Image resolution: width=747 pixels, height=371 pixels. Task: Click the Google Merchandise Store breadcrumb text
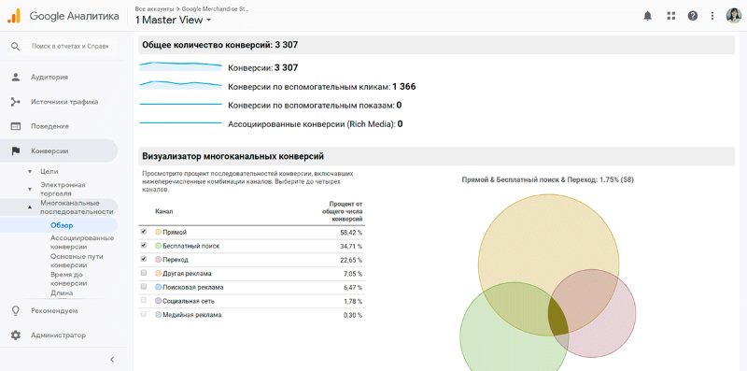tap(215, 8)
